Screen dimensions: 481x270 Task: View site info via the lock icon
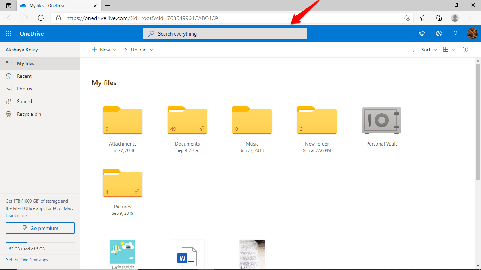tap(58, 18)
